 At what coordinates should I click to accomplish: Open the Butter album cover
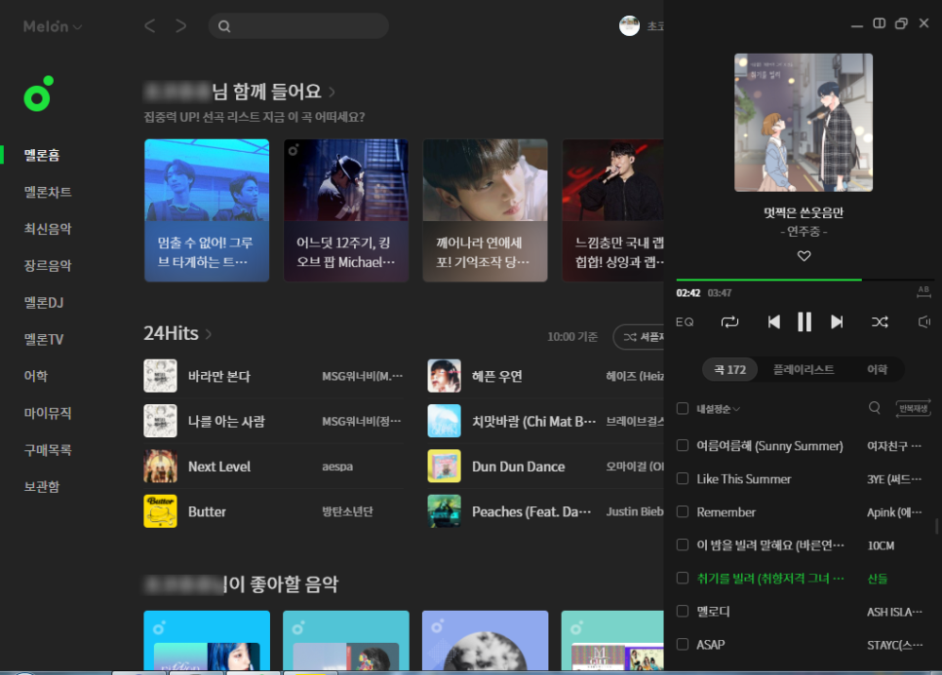pos(160,511)
